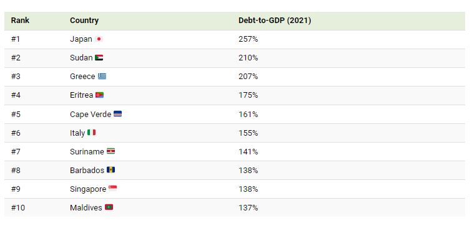This screenshot has width=472, height=226.
Task: Click the Eritrea flag icon
Action: click(100, 95)
